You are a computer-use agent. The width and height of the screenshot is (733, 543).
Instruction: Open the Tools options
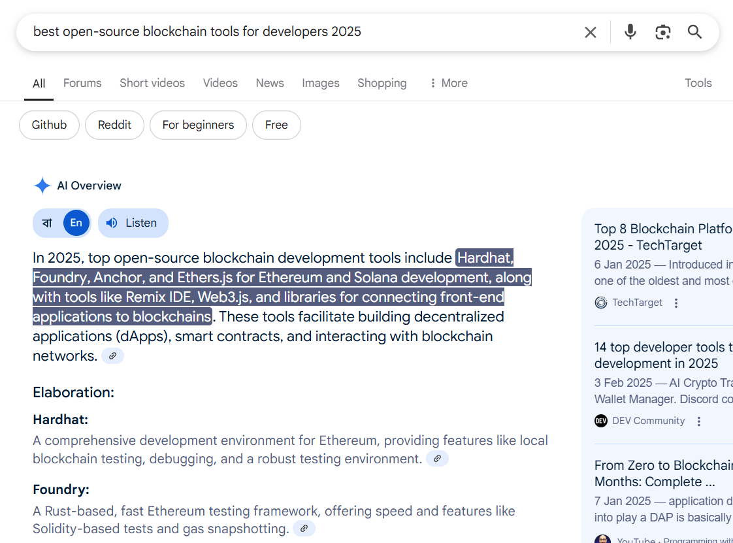point(698,83)
